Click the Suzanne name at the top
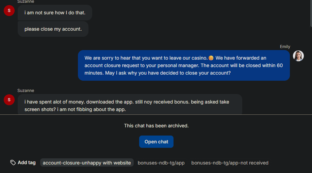The width and height of the screenshot is (312, 173). pos(26,2)
